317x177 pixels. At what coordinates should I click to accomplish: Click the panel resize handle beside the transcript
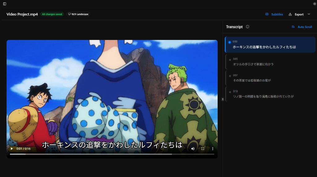223,99
